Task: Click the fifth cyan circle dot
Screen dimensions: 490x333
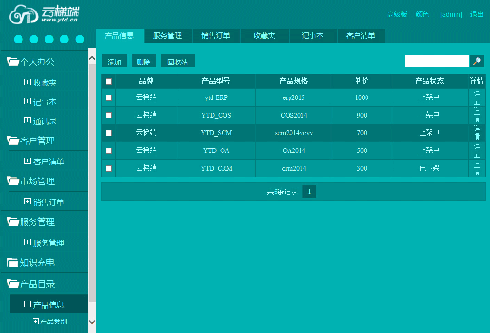Action: tap(80, 39)
